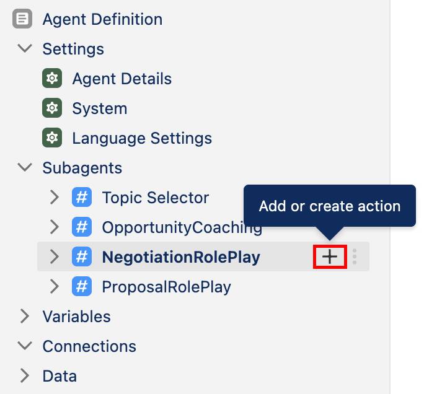
Task: Collapse the Connections section
Action: pyautogui.click(x=25, y=346)
